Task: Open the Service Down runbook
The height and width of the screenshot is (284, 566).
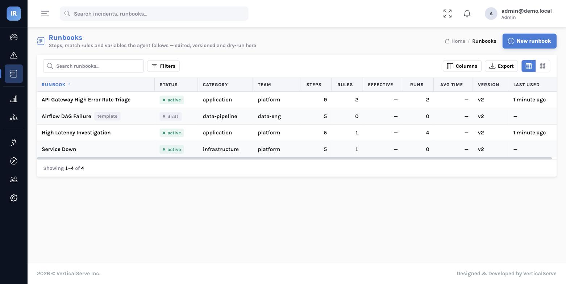Action: (x=59, y=149)
